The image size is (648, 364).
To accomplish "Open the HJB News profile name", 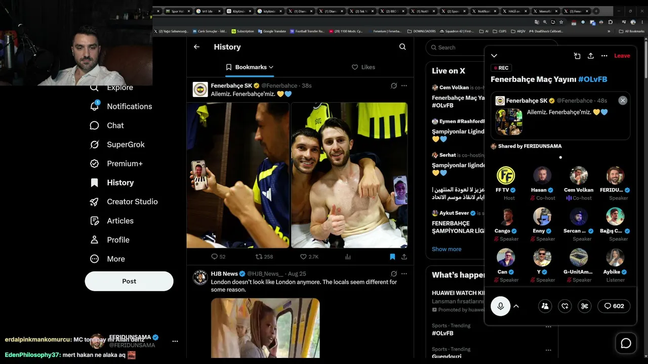I will [224, 274].
